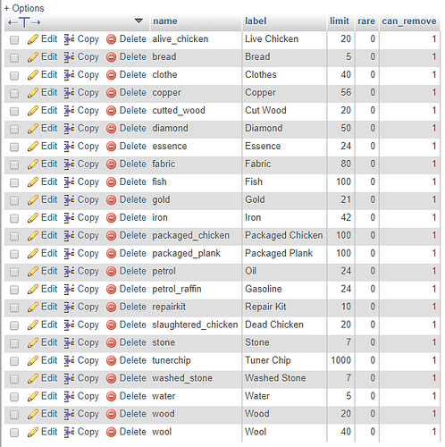Click the Packaged Plank label cell
The width and height of the screenshot is (445, 447).
point(284,254)
